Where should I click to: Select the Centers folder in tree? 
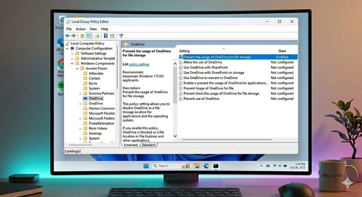click(94, 78)
